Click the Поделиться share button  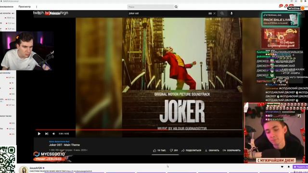(x=192, y=150)
